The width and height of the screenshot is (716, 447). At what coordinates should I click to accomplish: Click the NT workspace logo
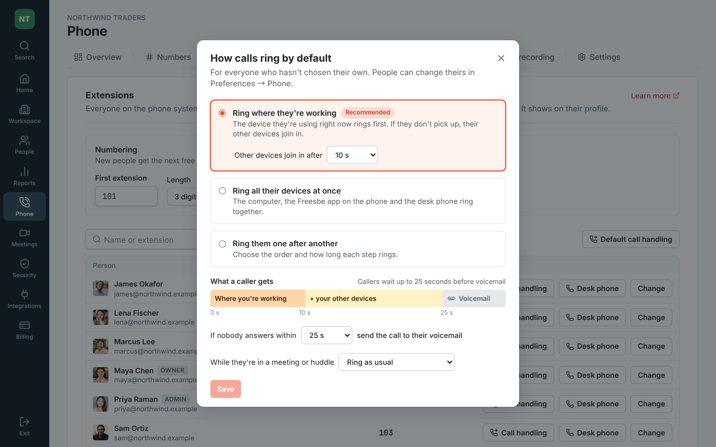[25, 19]
